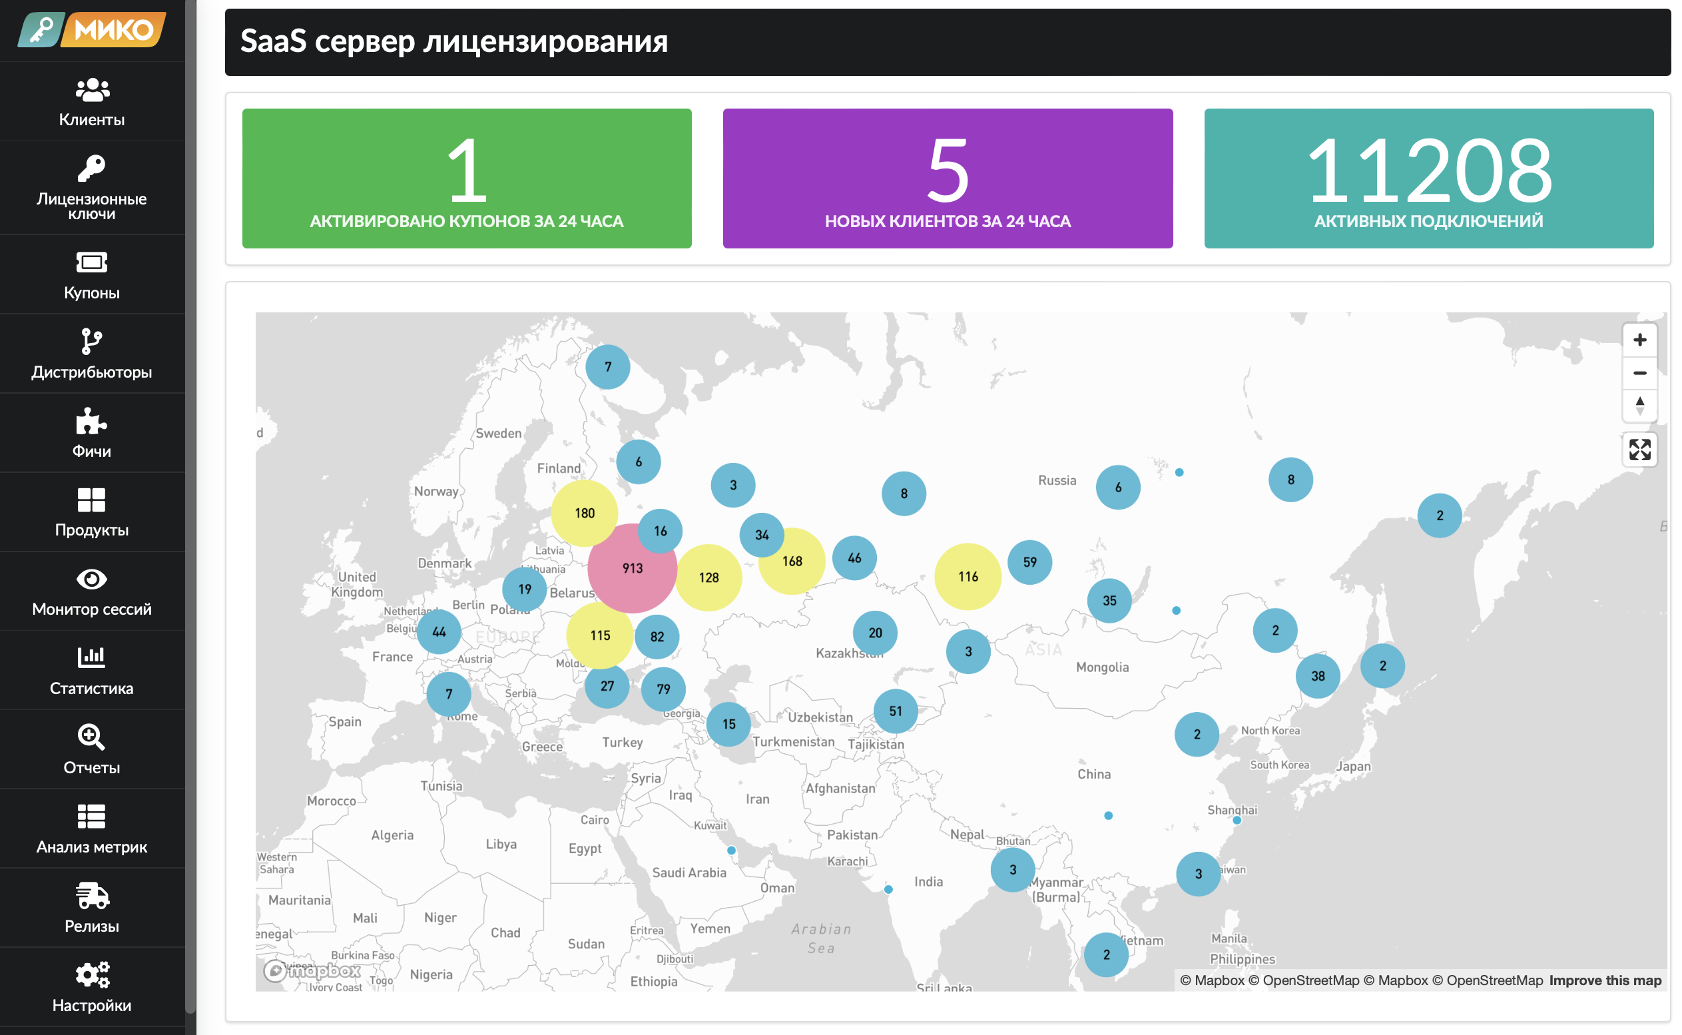Click the green activated coupons card
1682x1035 pixels.
pos(467,178)
